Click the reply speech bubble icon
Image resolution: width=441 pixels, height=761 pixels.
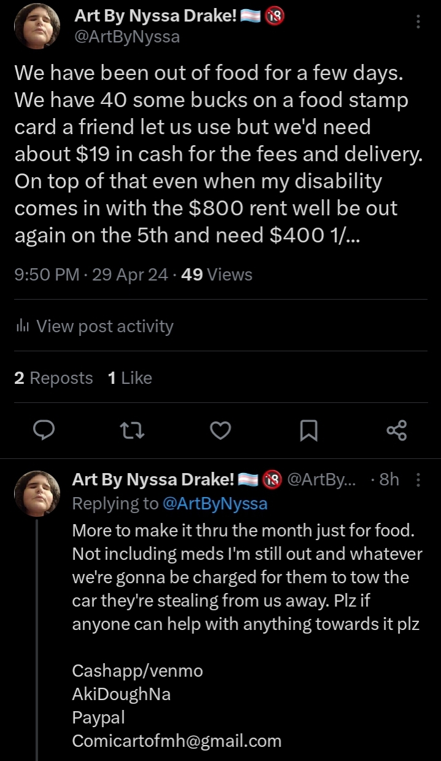click(x=44, y=431)
